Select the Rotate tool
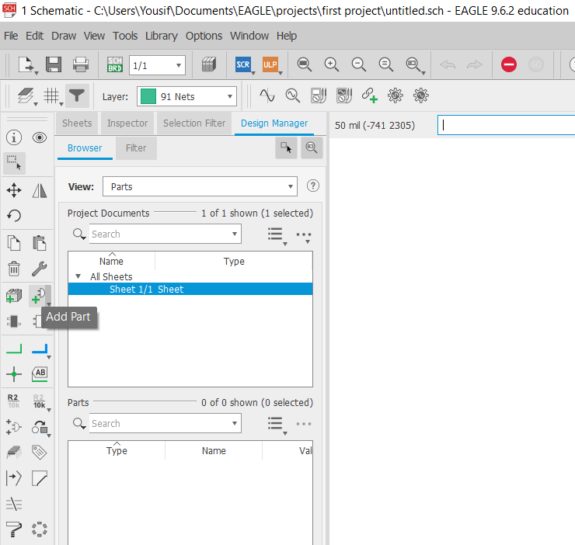This screenshot has height=545, width=575. 14,216
